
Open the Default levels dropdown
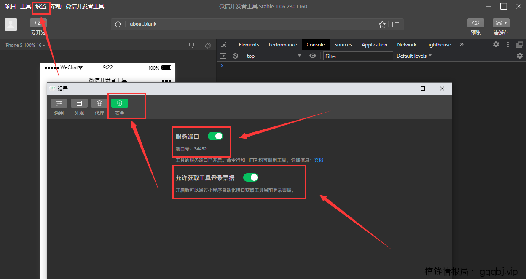(x=413, y=55)
